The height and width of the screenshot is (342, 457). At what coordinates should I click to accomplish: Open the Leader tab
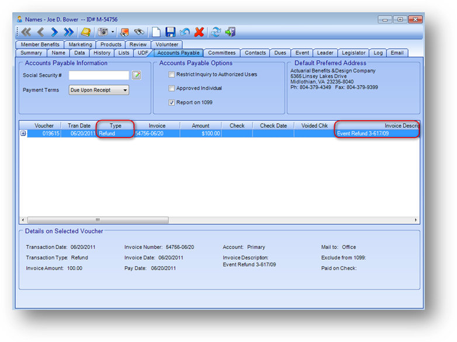coord(325,53)
